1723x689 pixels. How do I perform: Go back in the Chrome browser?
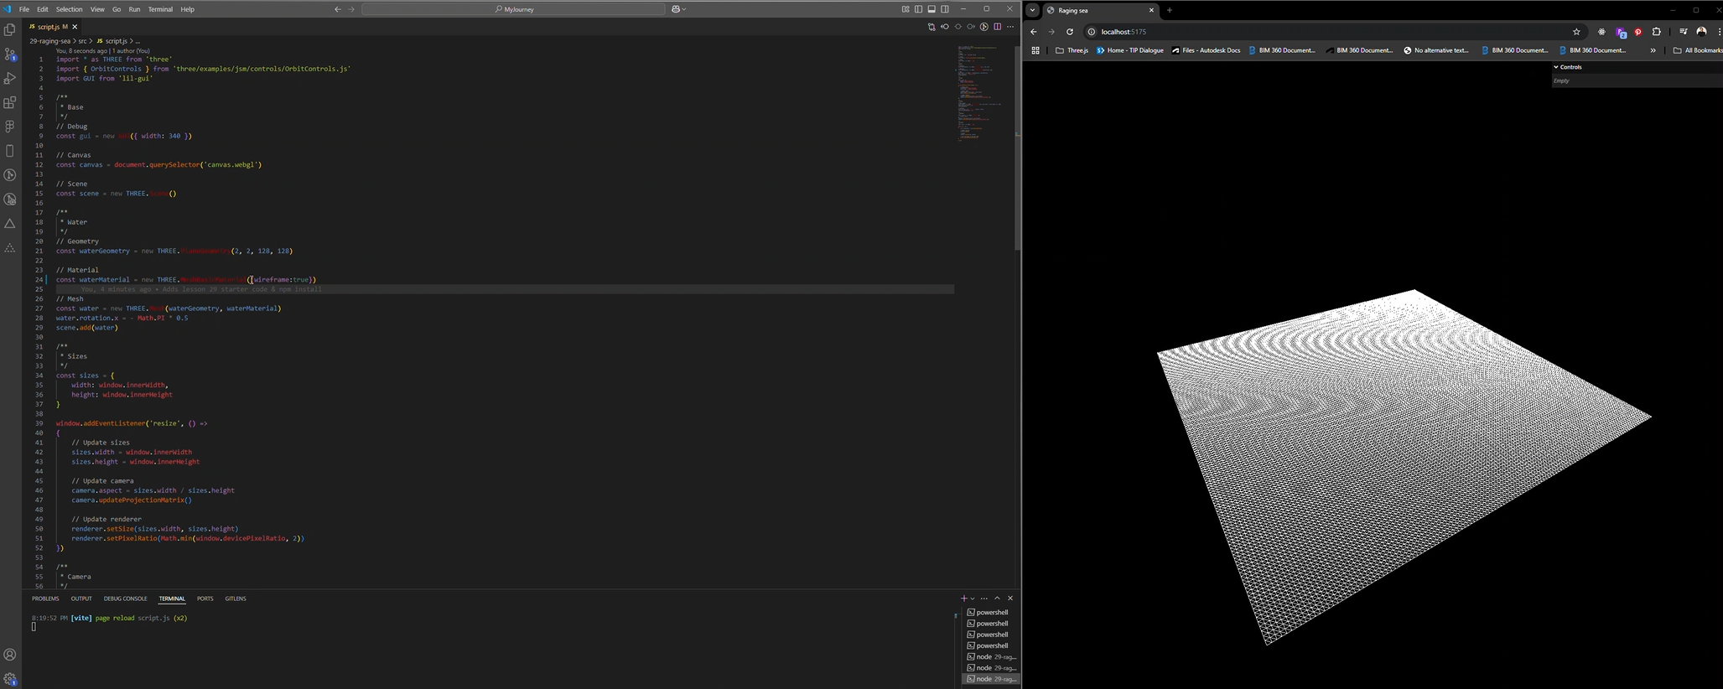point(1033,32)
